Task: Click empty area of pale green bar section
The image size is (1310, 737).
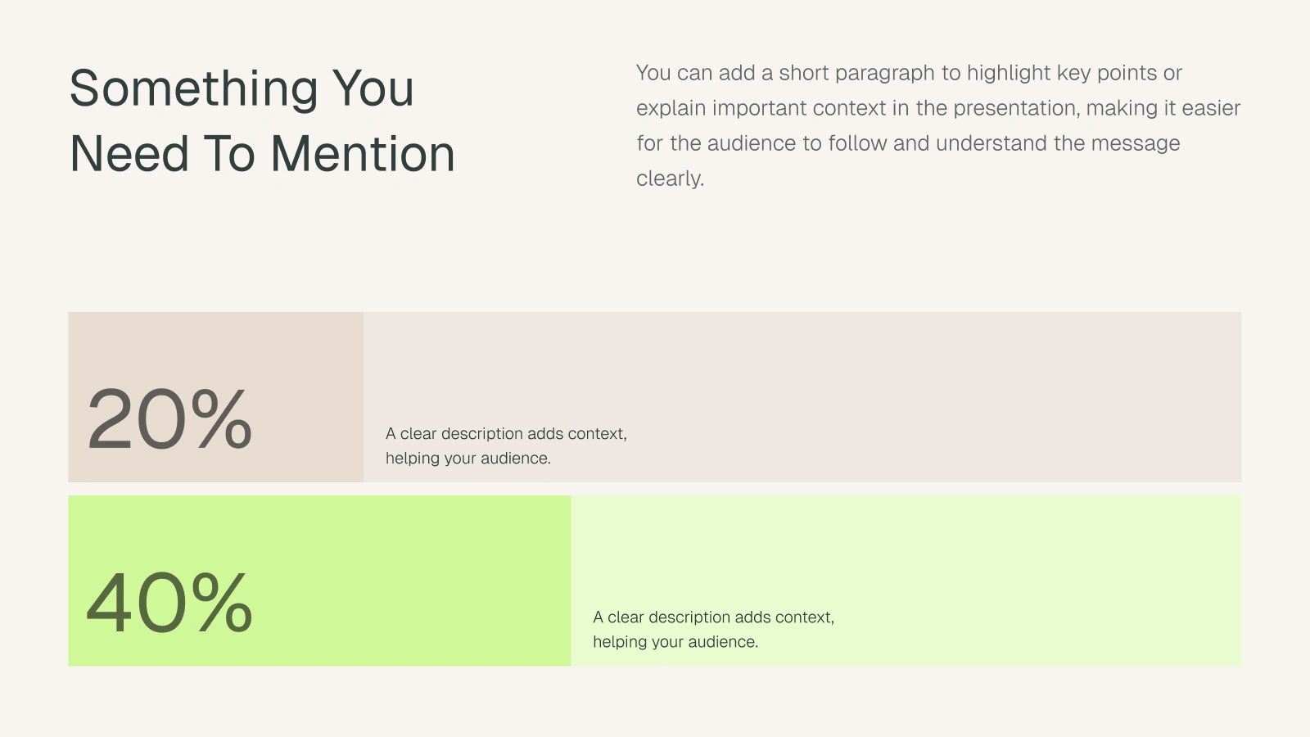Action: point(1023,573)
